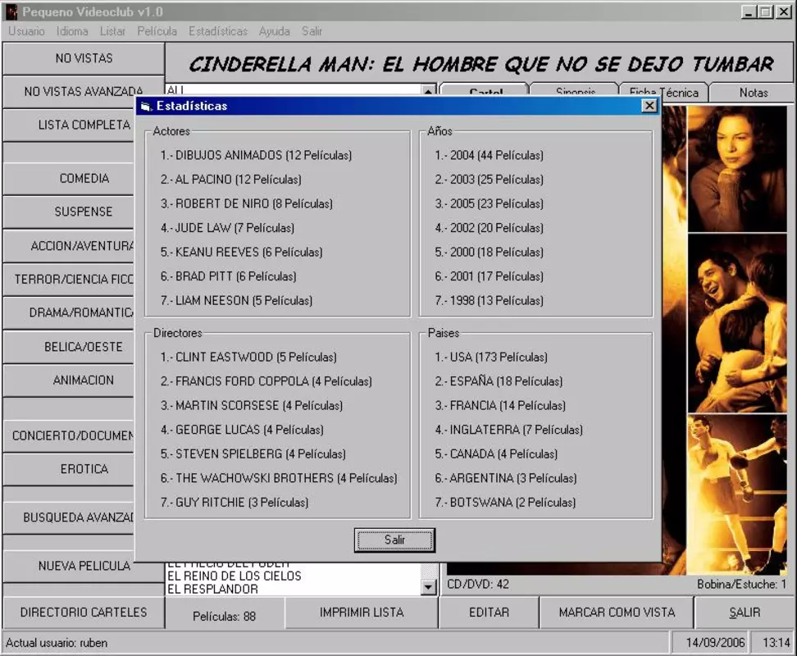This screenshot has height=656, width=797.
Task: Click the boxing ring image in the poster
Action: point(737,495)
